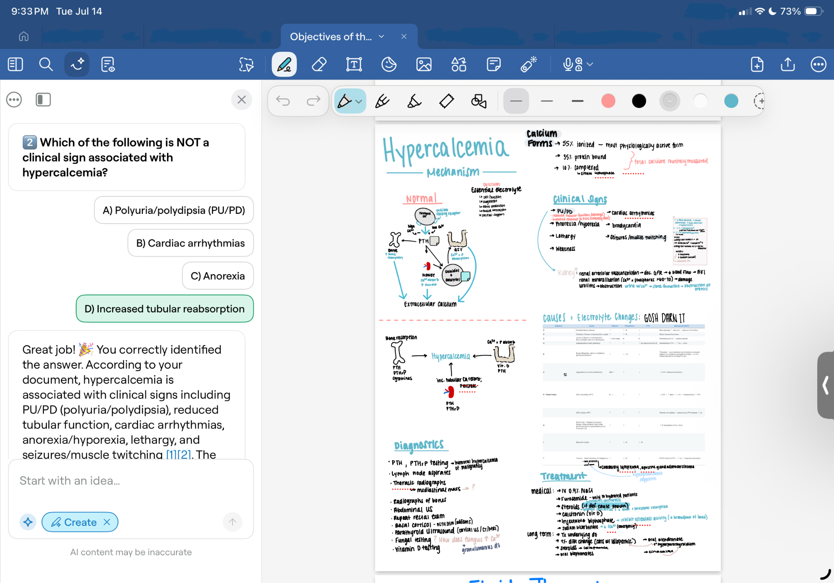Expand document tab title dropdown
834x583 pixels.
click(382, 37)
